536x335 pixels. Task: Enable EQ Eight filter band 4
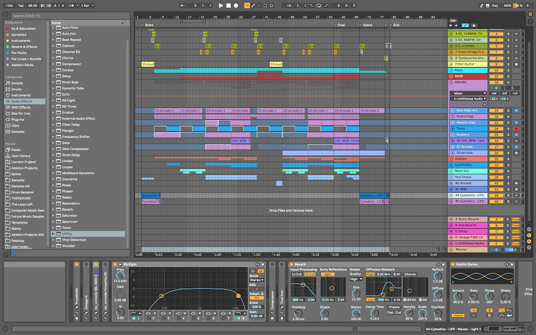click(179, 318)
